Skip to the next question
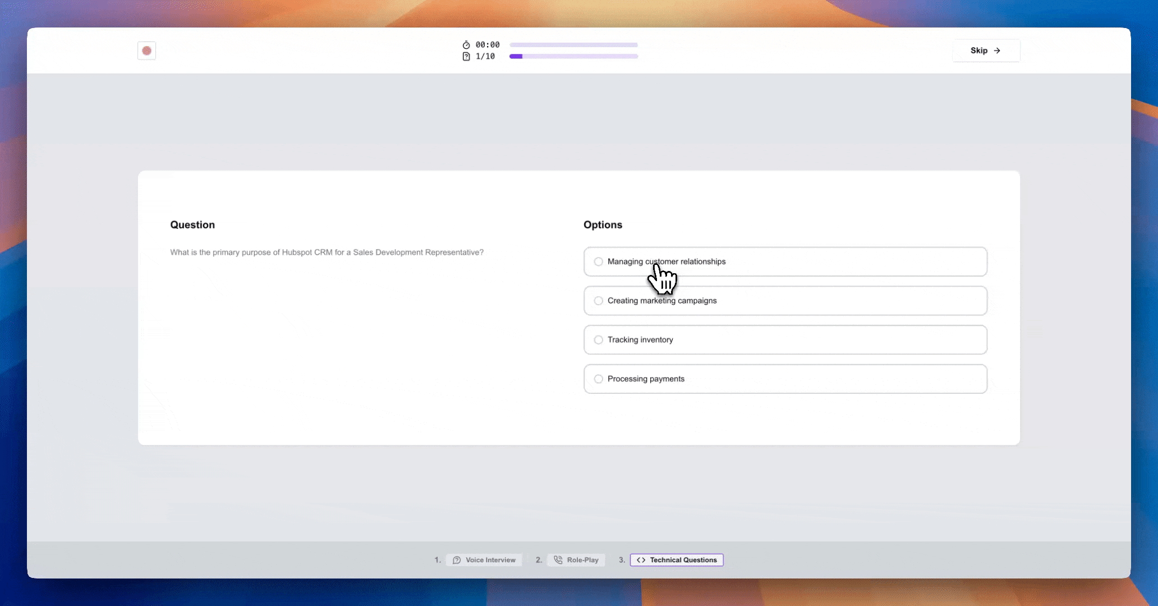The width and height of the screenshot is (1158, 606). click(x=986, y=50)
